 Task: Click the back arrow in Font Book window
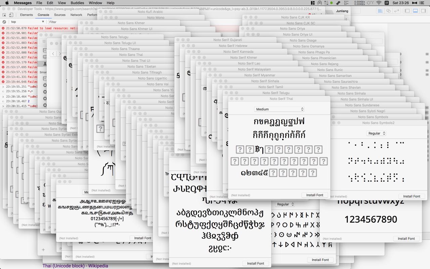coord(53,54)
